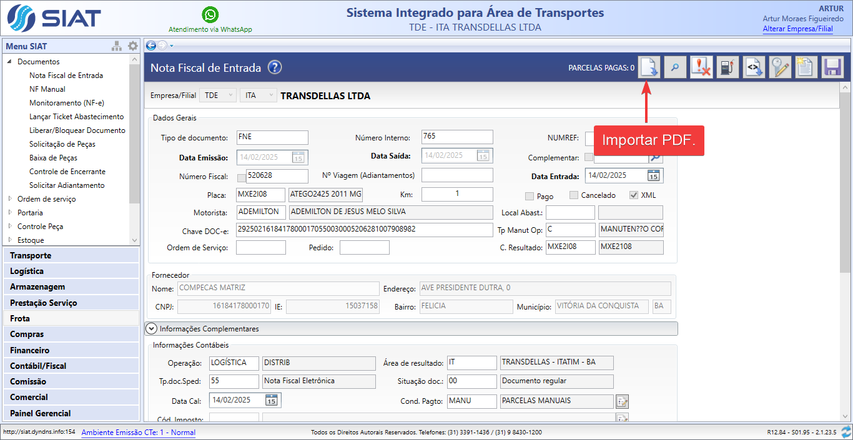Screen dimensions: 853x440
Task: Open WhatsApp support icon
Action: [210, 15]
